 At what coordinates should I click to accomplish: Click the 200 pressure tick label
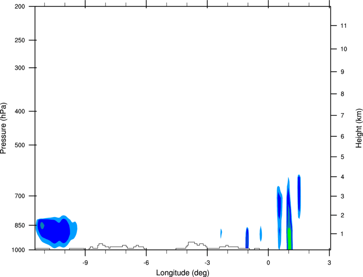pos(20,6)
